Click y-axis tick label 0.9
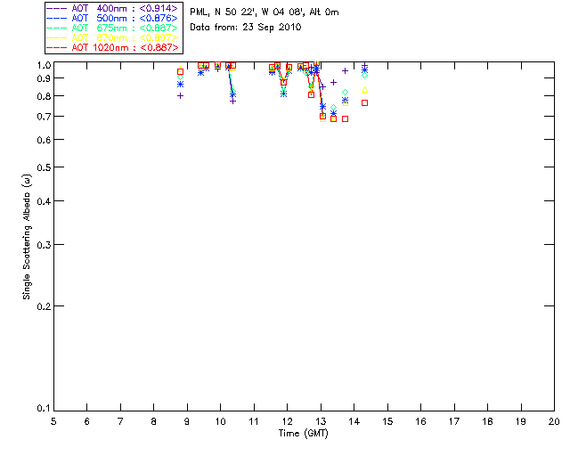Image resolution: width=570 pixels, height=456 pixels. (44, 78)
